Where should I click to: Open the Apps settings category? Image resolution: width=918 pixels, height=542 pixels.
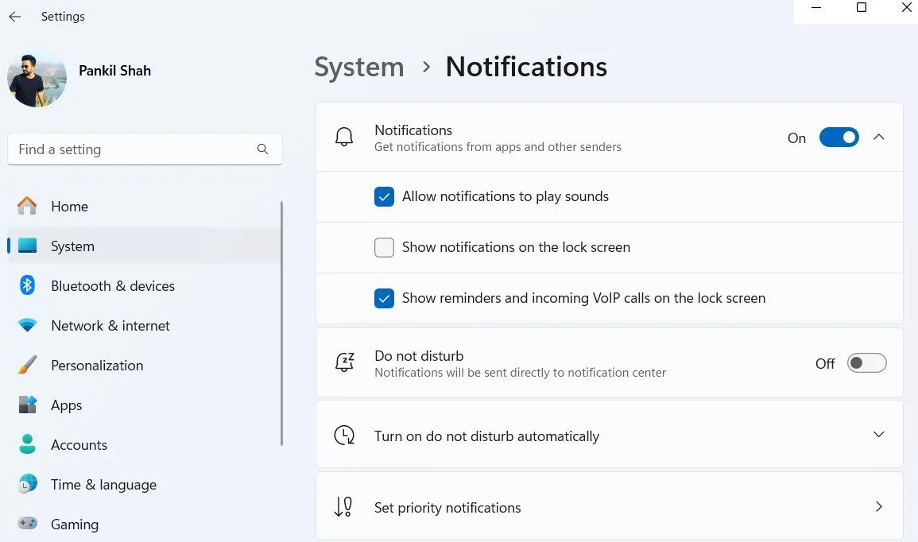tap(144, 405)
